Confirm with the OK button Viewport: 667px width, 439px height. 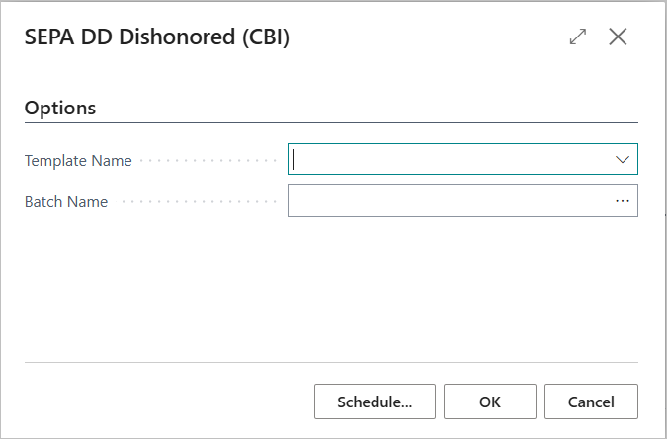(x=490, y=402)
